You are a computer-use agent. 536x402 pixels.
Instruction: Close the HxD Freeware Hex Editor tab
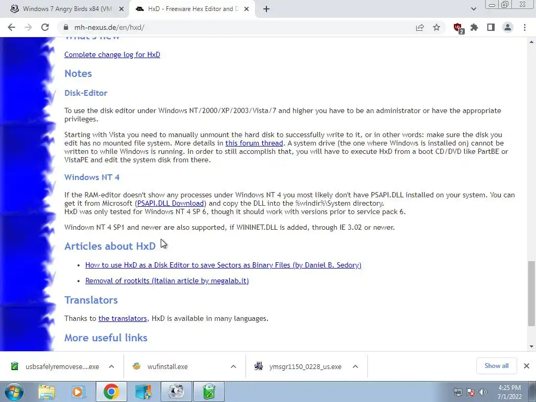point(247,9)
